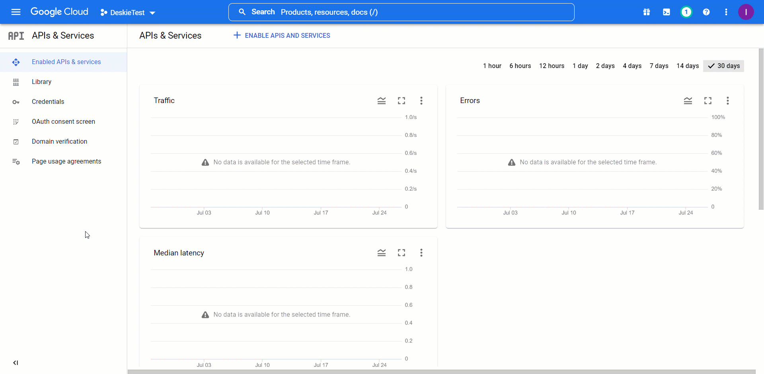Toggle legend on the Errors chart
764x374 pixels.
(688, 101)
